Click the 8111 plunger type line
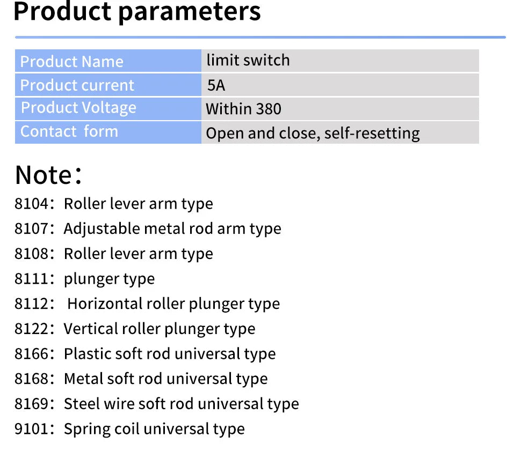This screenshot has height=459, width=521. tap(84, 279)
